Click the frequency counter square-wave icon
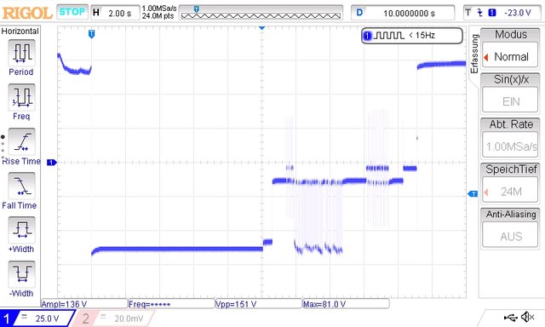 (x=389, y=36)
